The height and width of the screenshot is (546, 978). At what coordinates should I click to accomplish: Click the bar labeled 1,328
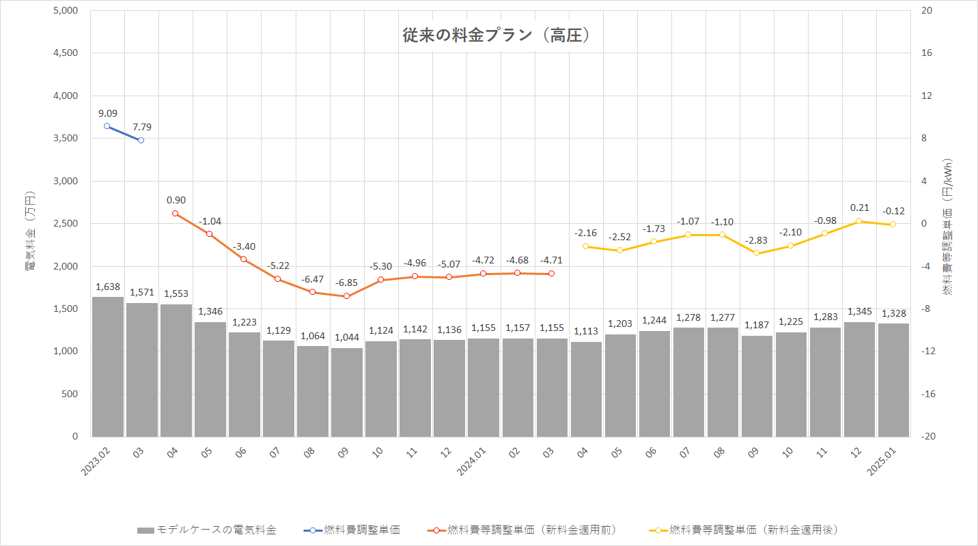[893, 380]
